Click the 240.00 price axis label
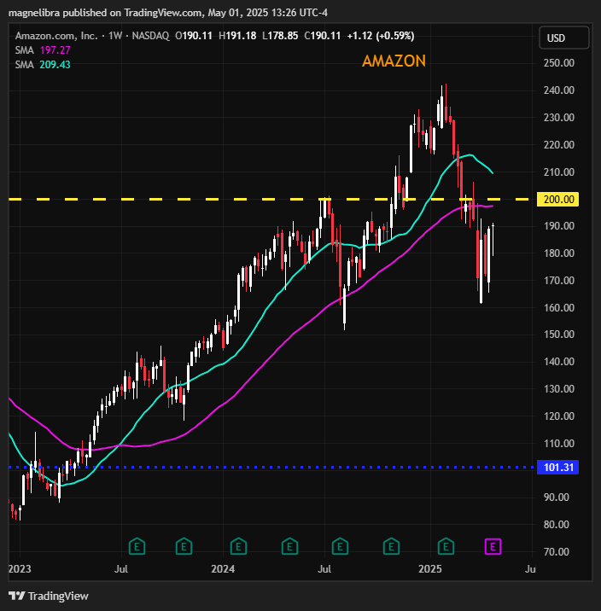The image size is (601, 611). point(559,90)
